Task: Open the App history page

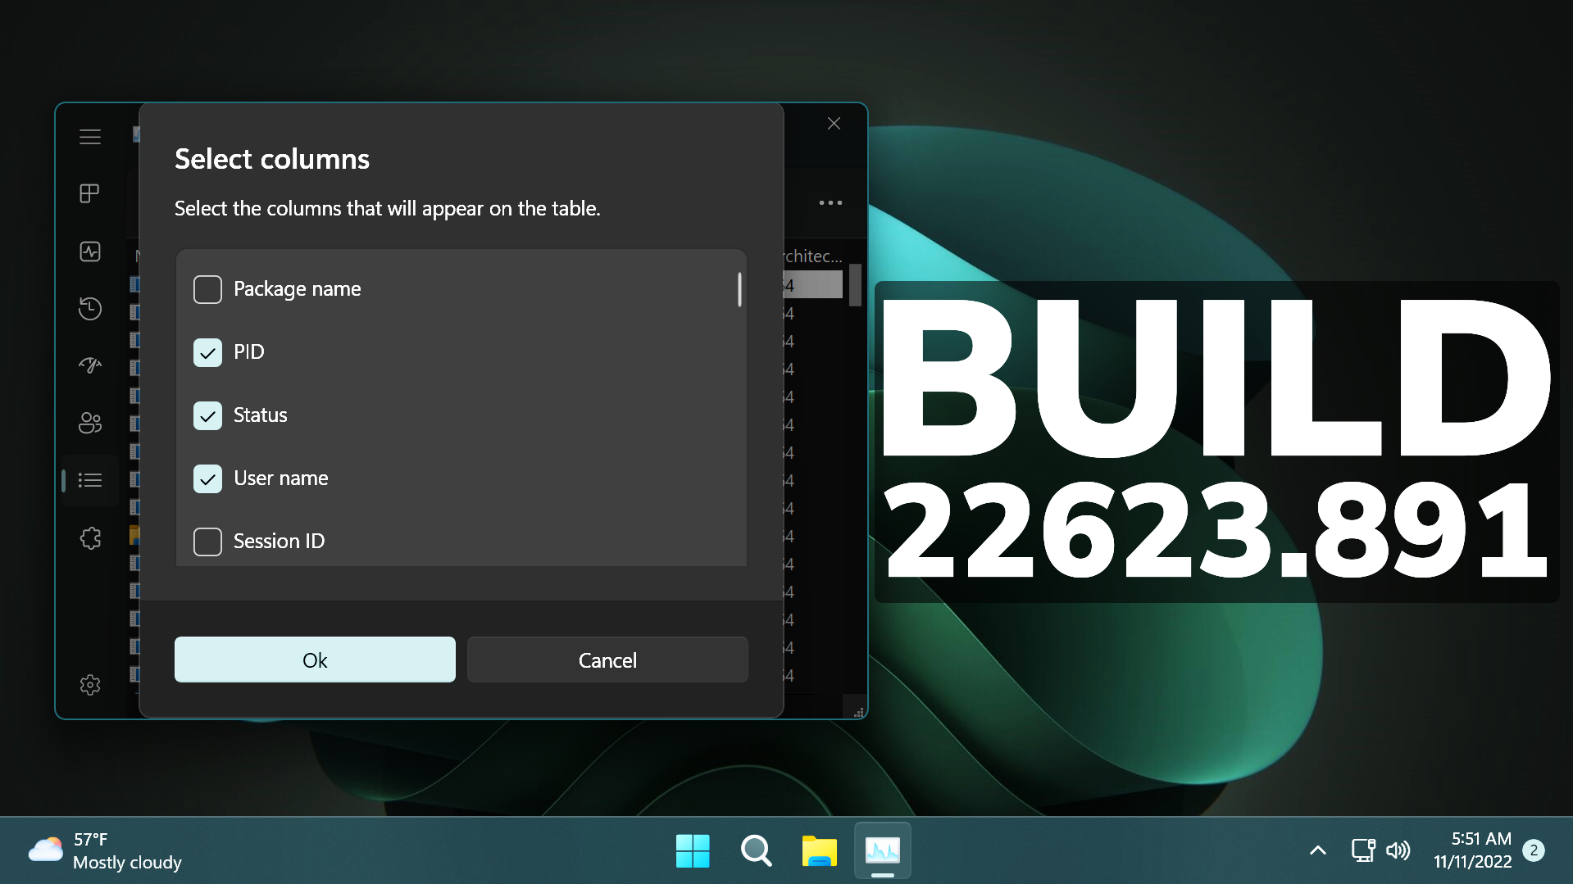Action: point(90,309)
